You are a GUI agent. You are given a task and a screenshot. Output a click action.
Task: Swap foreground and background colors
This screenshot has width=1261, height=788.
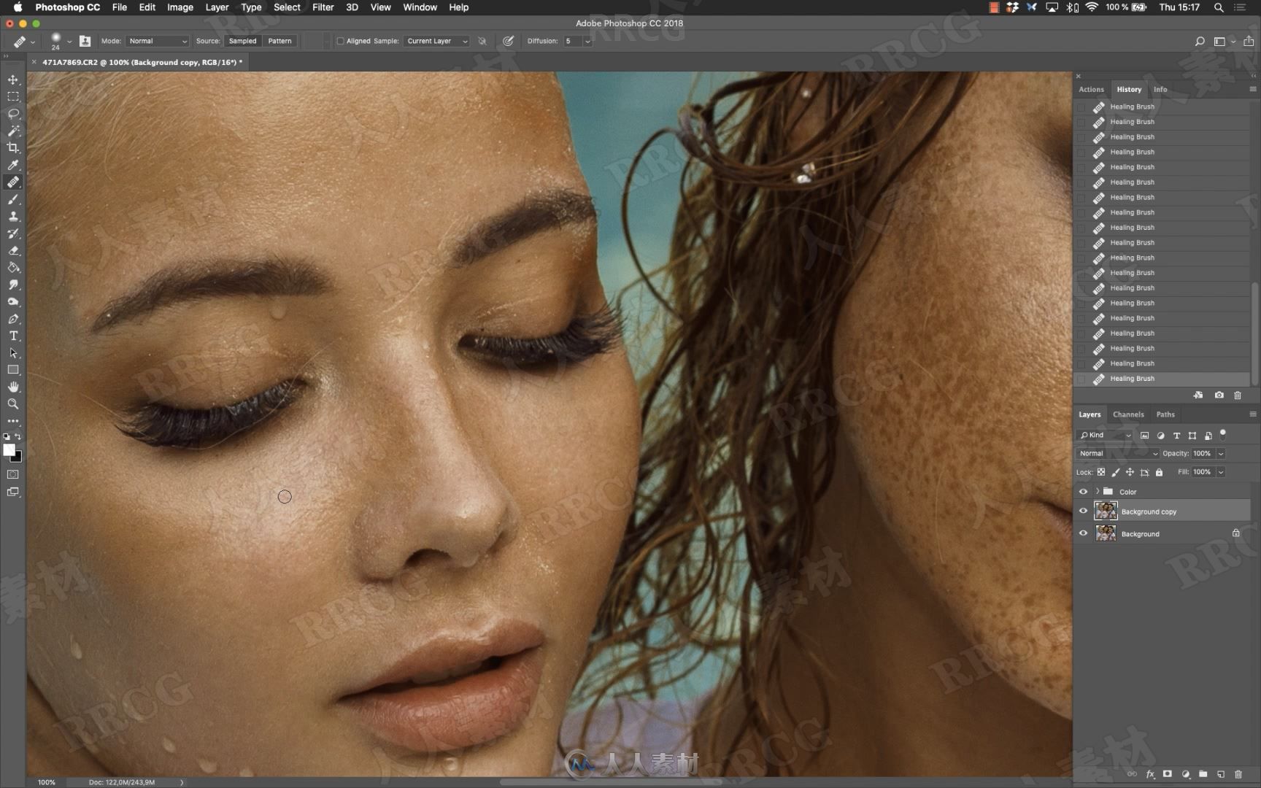pyautogui.click(x=18, y=437)
